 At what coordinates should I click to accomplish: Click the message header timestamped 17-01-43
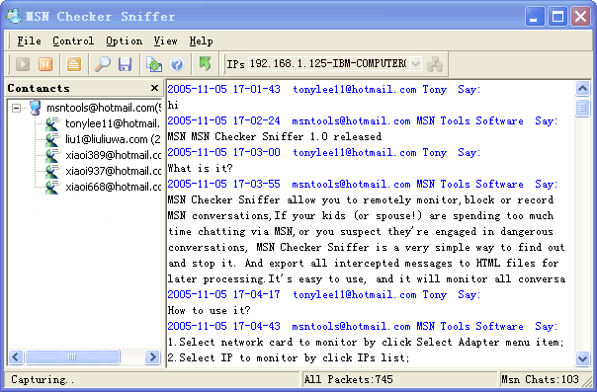coord(324,89)
